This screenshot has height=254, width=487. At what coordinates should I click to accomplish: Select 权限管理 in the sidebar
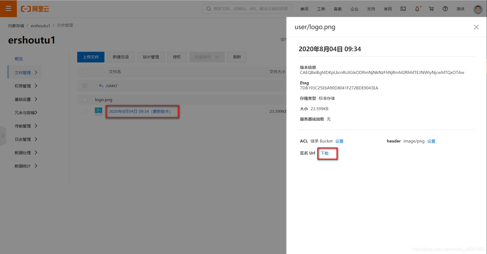tap(23, 86)
